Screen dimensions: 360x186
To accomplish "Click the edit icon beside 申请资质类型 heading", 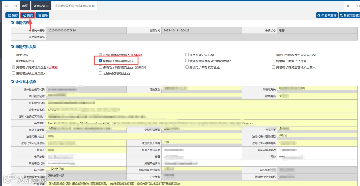I will pos(12,47).
